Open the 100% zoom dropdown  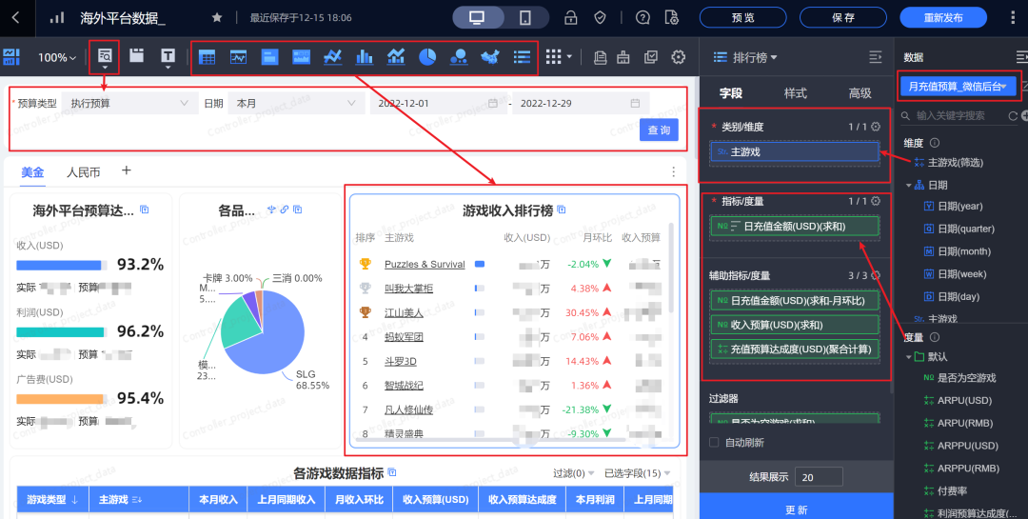click(56, 58)
